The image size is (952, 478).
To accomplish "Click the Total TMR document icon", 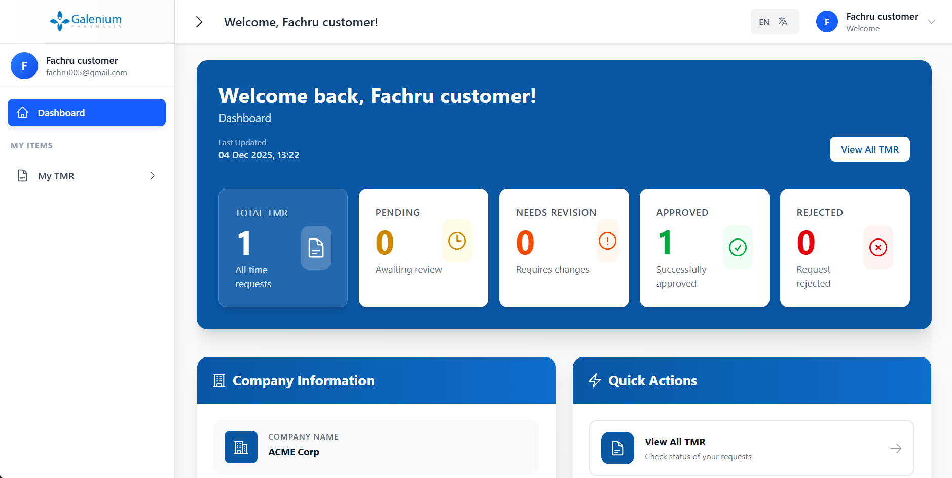I will pos(315,248).
